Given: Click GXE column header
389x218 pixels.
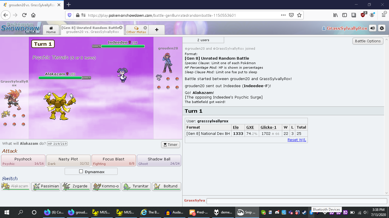Looking at the screenshot, I should point(250,127).
